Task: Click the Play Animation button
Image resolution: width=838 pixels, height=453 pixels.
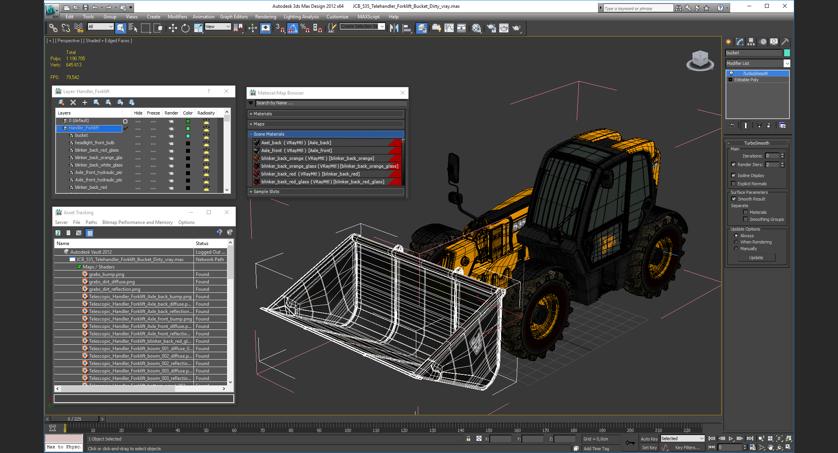Action: (731, 439)
